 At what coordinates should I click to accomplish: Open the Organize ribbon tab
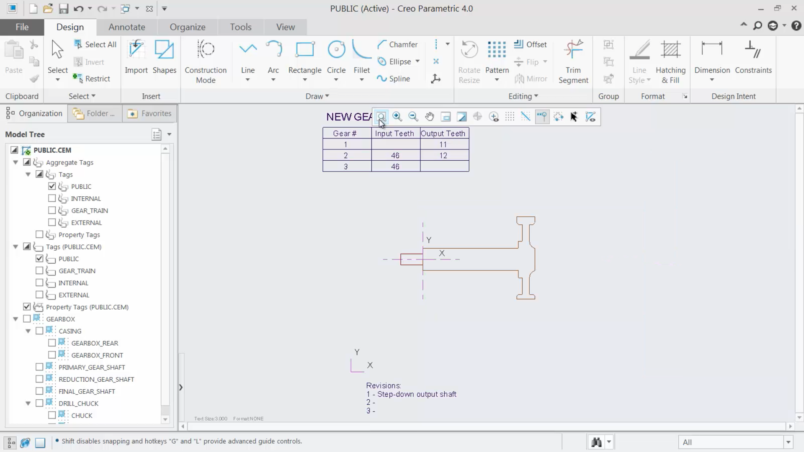[x=188, y=27]
